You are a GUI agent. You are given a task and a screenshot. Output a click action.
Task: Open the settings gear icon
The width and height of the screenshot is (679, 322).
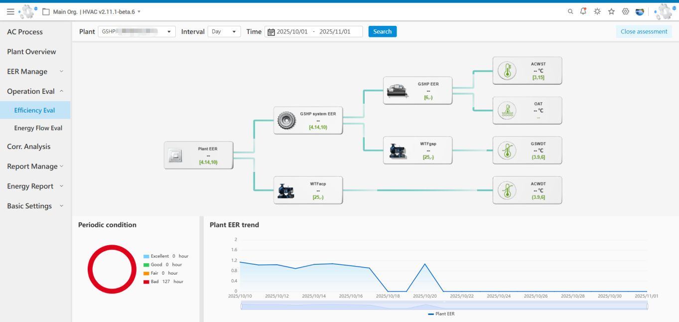(x=625, y=11)
